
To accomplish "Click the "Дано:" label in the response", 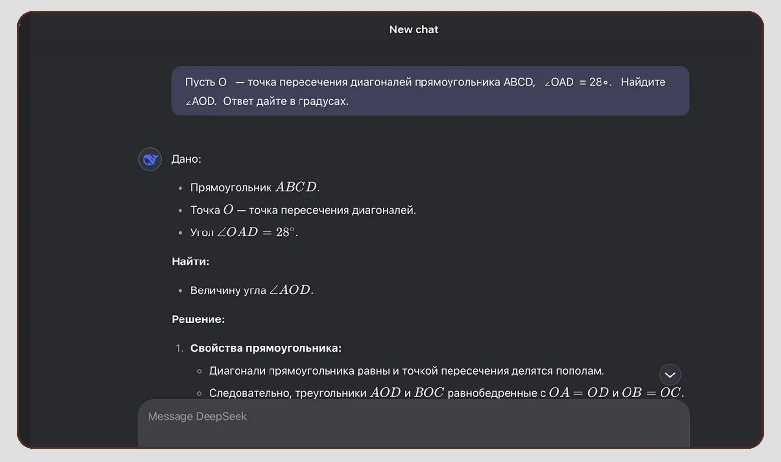I will [186, 159].
